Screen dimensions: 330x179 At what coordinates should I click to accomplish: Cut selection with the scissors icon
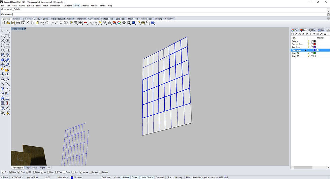(28, 23)
